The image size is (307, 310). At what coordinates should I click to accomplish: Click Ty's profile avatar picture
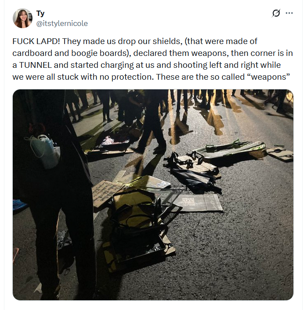pyautogui.click(x=22, y=18)
